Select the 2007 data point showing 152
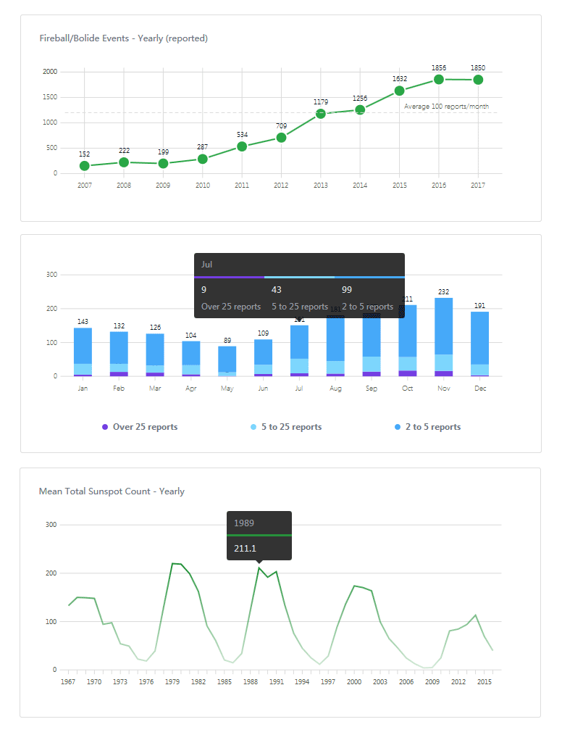Image resolution: width=562 pixels, height=735 pixels. click(85, 166)
